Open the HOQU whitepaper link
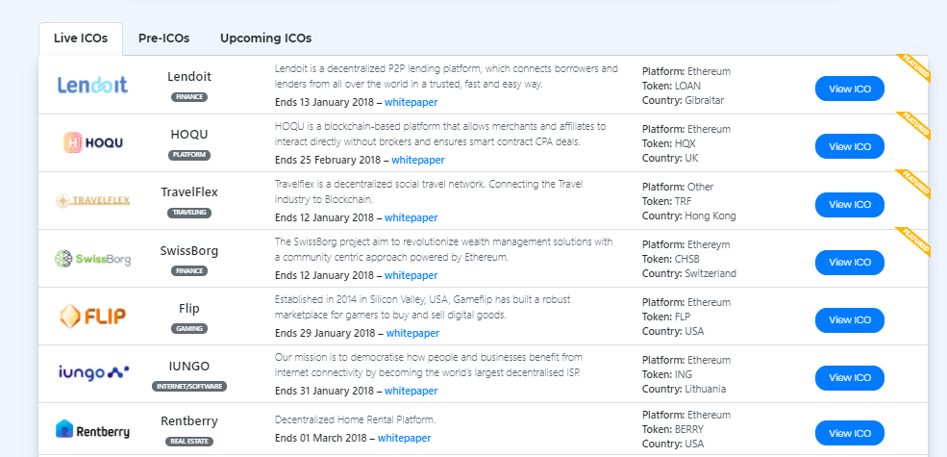Viewport: 947px width, 457px height. pyautogui.click(x=417, y=160)
